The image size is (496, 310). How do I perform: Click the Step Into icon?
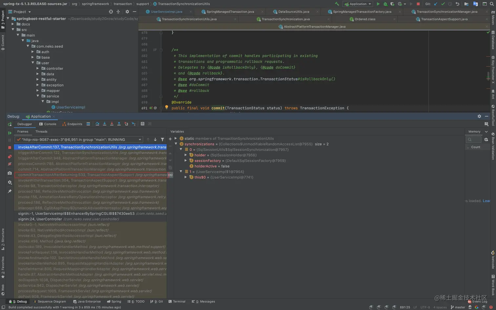[x=105, y=124]
